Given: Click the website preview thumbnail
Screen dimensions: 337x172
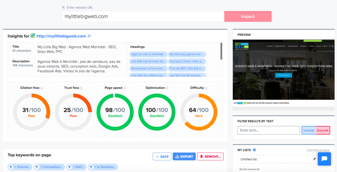Looking at the screenshot, I should tap(284, 73).
